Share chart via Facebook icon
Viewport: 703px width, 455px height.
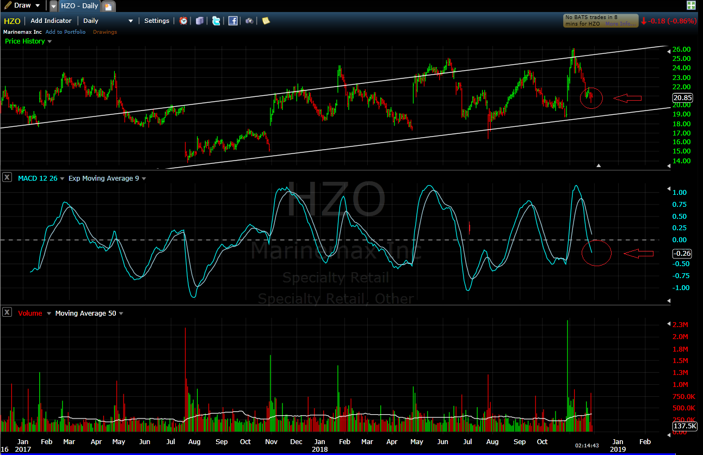tap(233, 21)
